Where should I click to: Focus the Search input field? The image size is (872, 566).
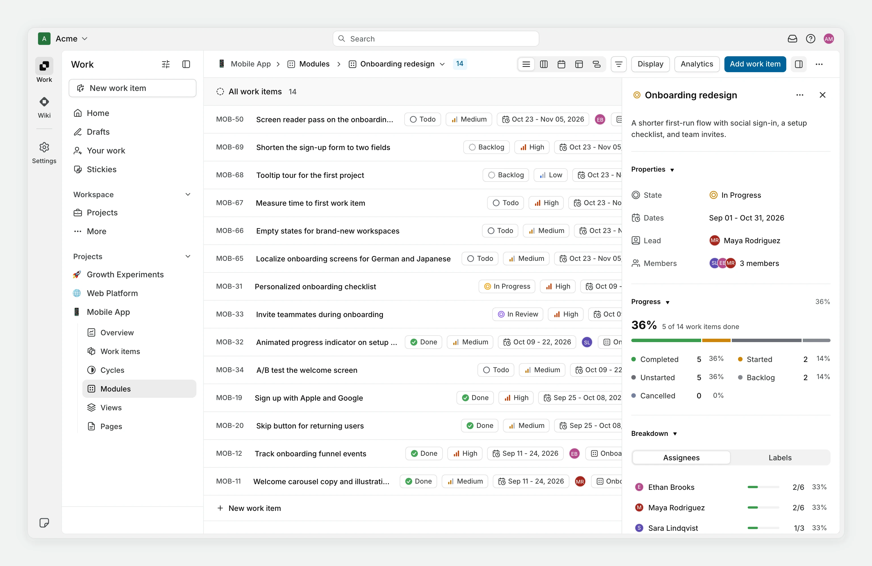click(x=436, y=39)
